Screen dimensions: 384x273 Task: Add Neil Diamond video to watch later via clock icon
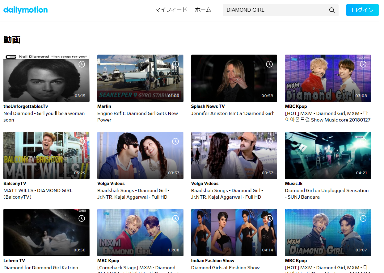[x=82, y=64]
